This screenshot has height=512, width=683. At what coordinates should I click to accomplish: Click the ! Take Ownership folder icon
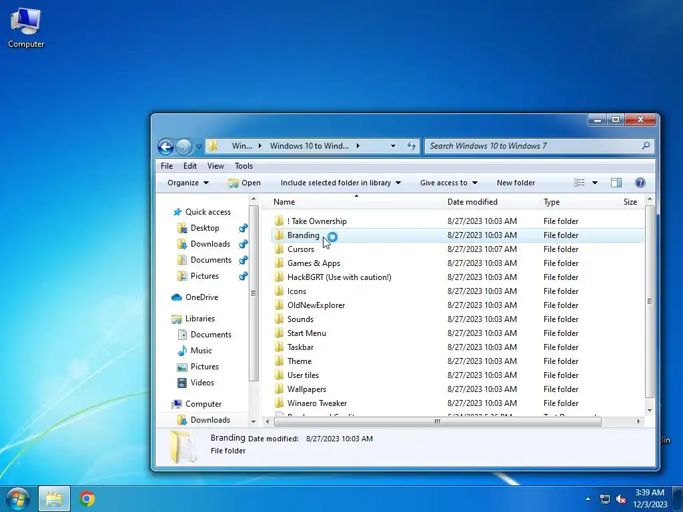[279, 221]
